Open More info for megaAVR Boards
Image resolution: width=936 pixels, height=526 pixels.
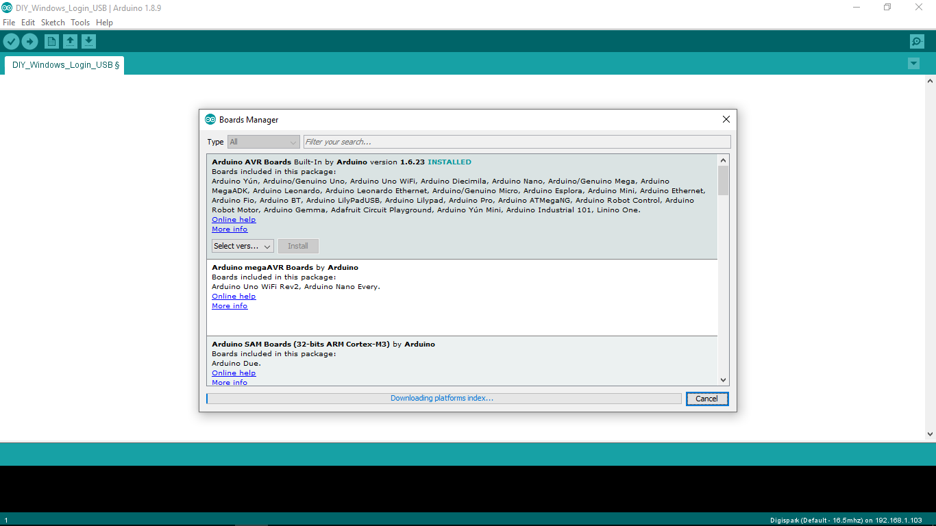pyautogui.click(x=230, y=306)
